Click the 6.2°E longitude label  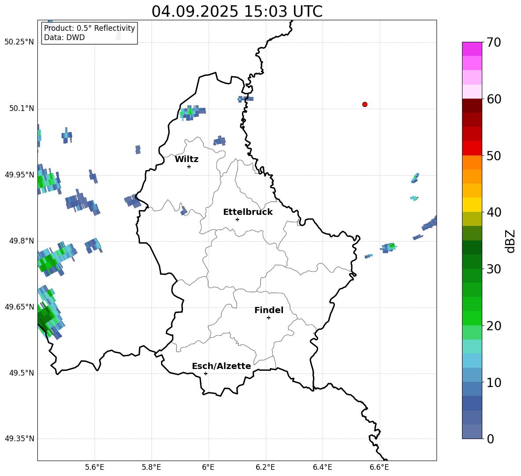[265, 467]
